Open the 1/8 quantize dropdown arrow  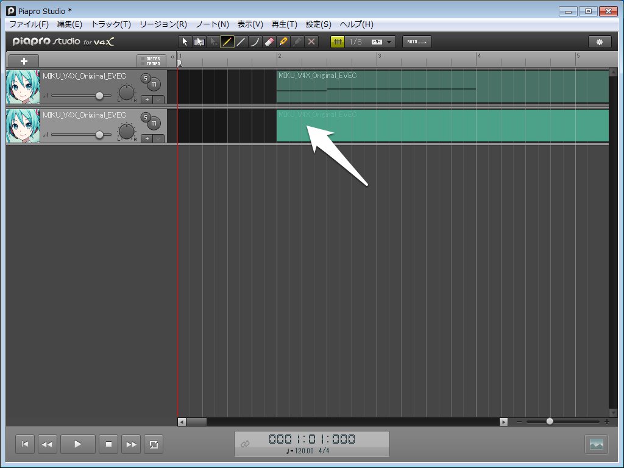389,41
